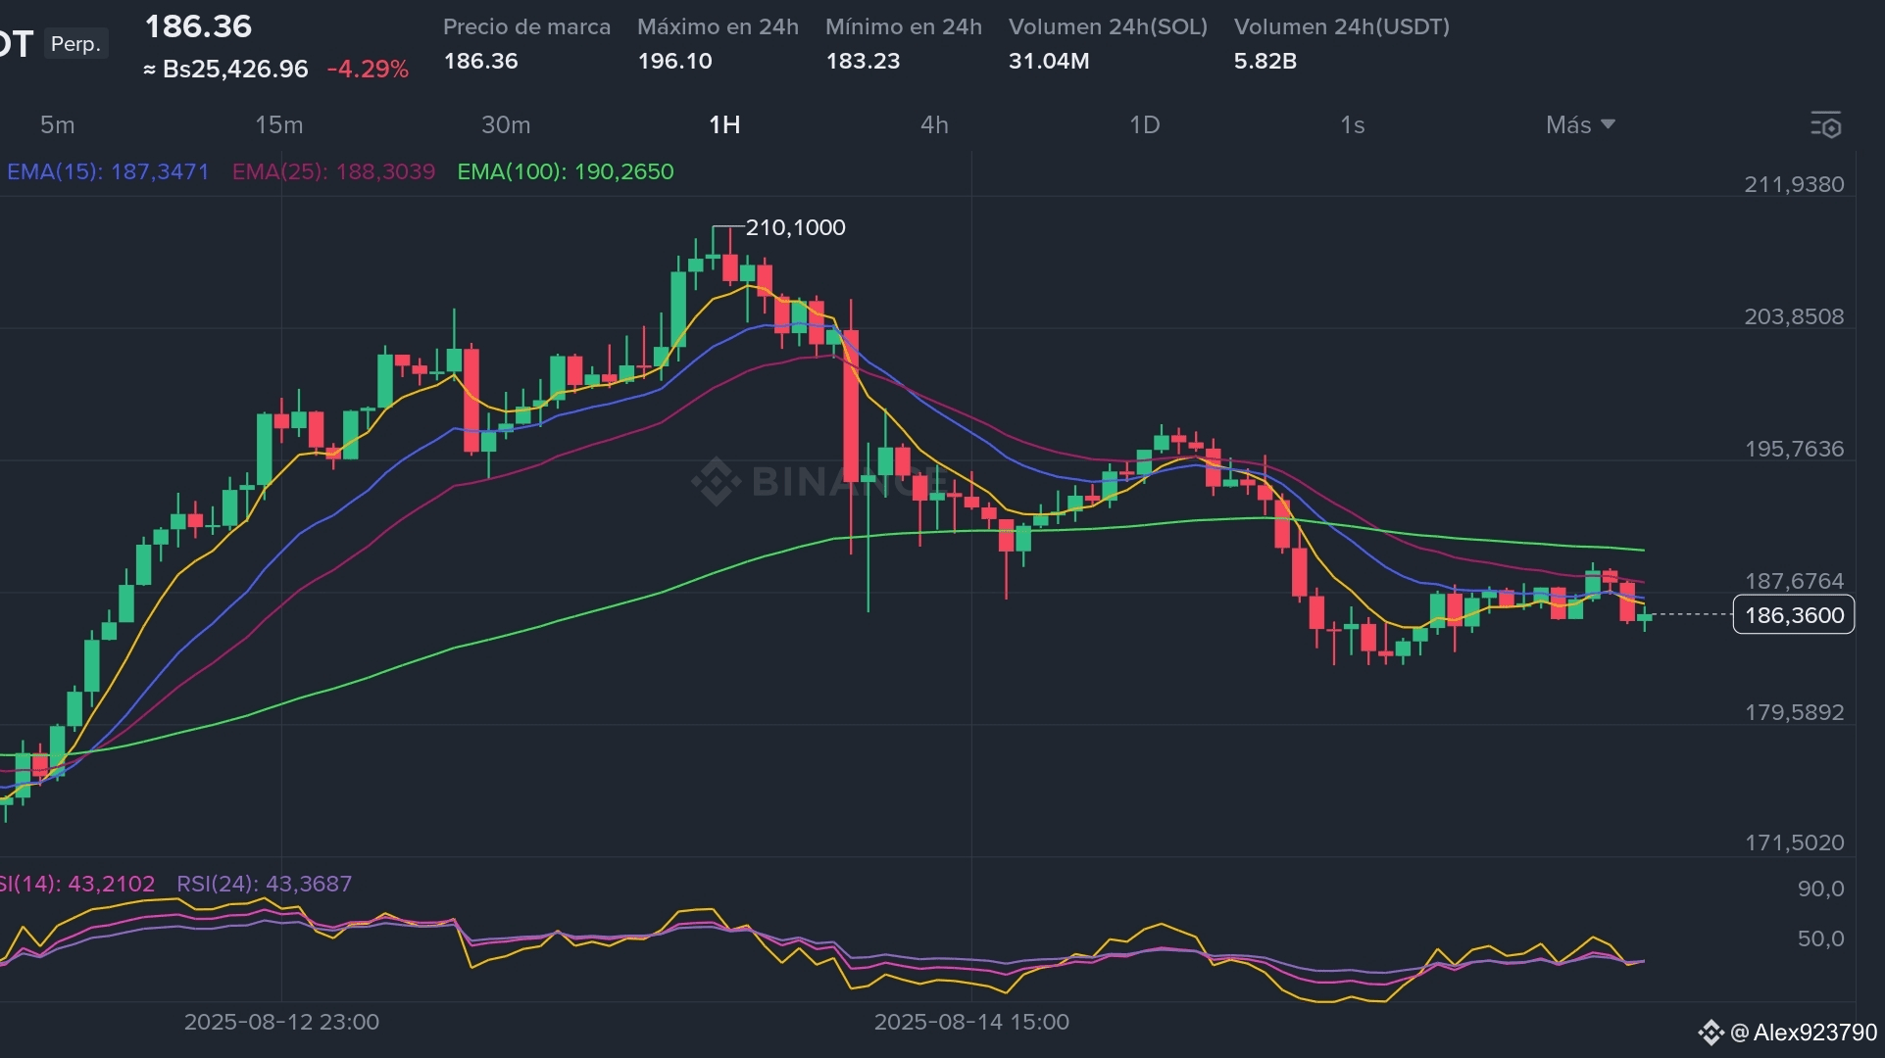The width and height of the screenshot is (1885, 1058).
Task: Click the @Alex923790 username watermark
Action: point(1804,1033)
